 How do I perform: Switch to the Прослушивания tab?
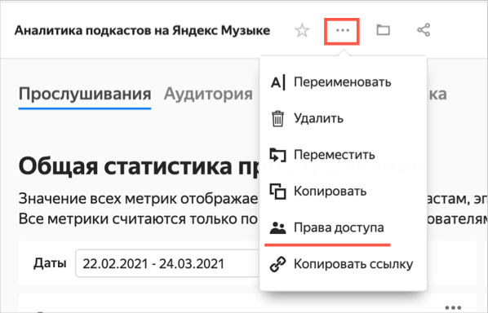[85, 94]
